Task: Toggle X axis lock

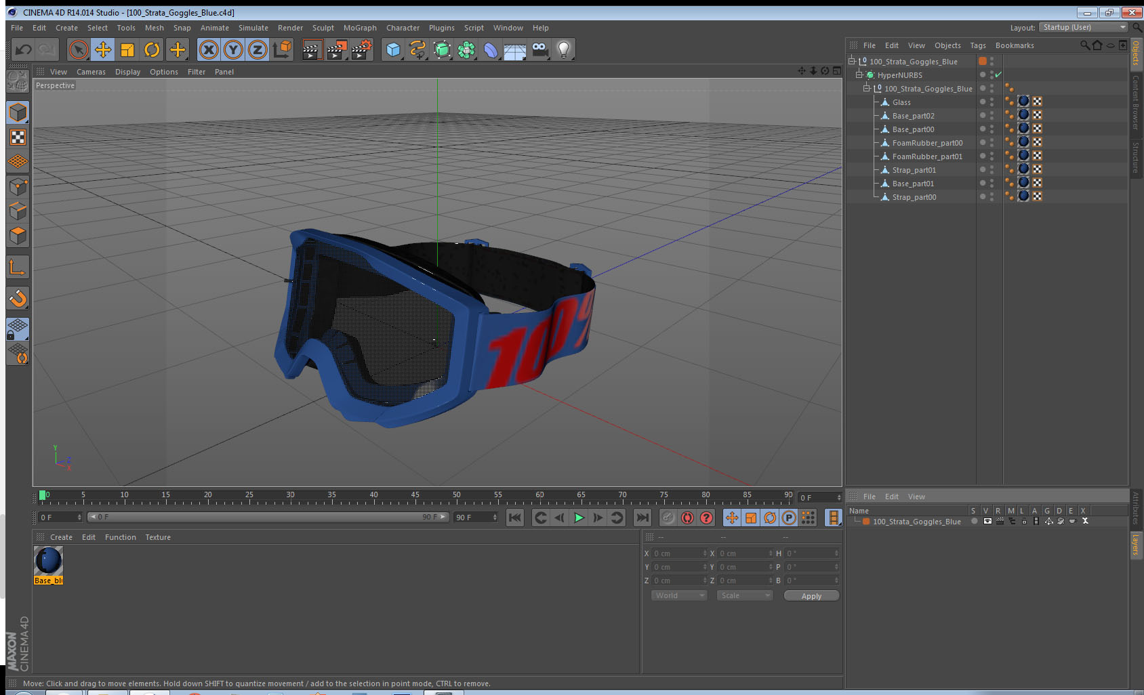Action: [x=209, y=49]
